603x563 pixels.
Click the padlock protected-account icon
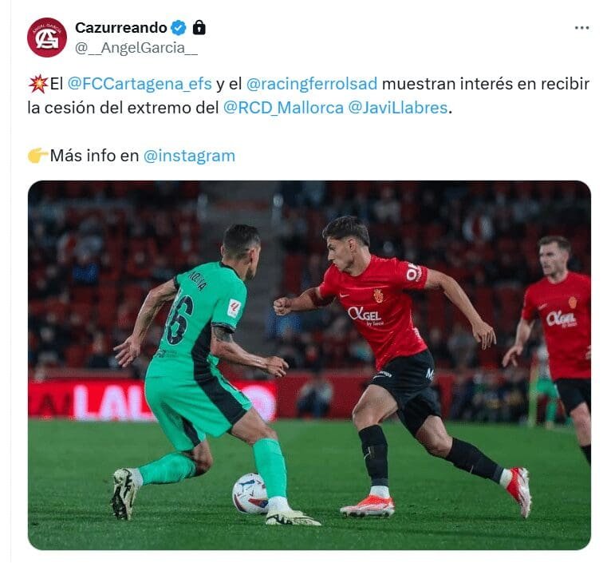click(x=199, y=27)
